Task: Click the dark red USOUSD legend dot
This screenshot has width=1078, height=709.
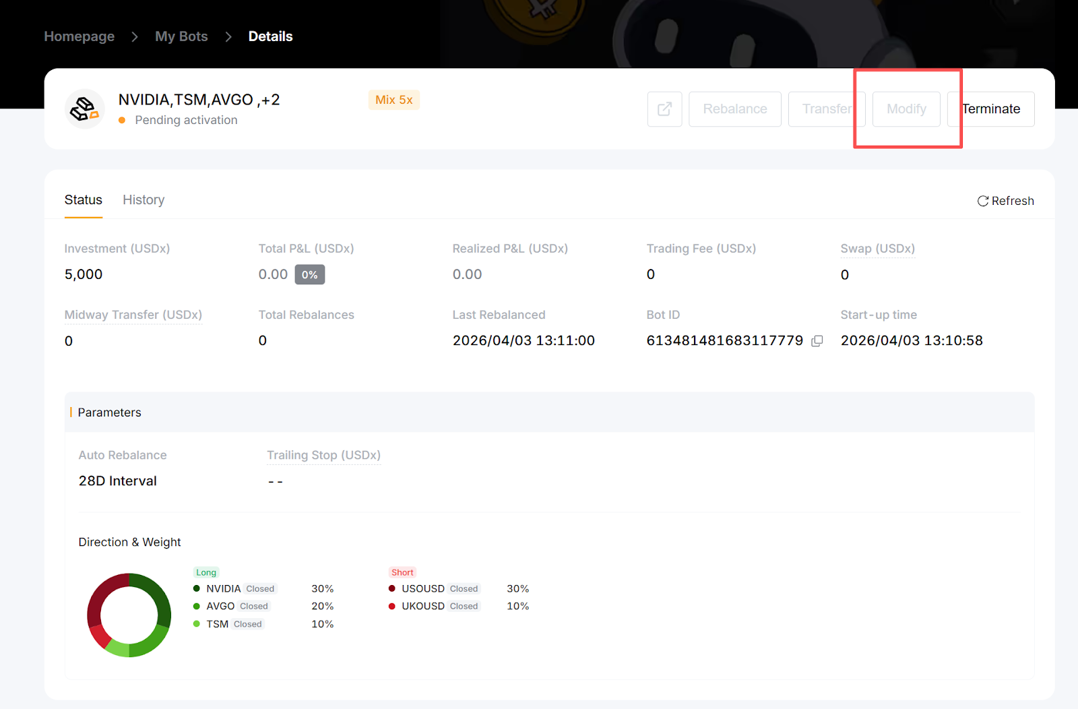Action: [392, 588]
